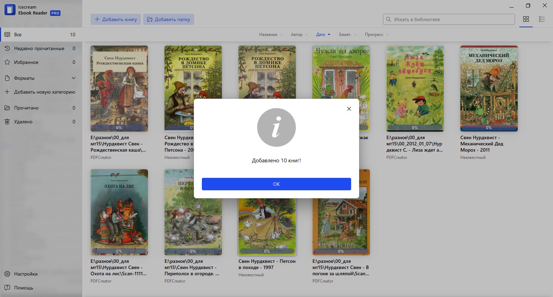This screenshot has width=553, height=297.
Task: Click the Icecream Ebook Reader logo
Action: point(10,10)
